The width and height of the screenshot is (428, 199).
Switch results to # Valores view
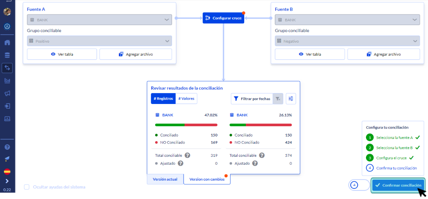pos(186,99)
